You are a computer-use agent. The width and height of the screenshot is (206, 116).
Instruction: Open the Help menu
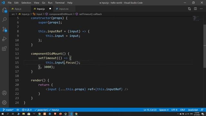point(70,3)
